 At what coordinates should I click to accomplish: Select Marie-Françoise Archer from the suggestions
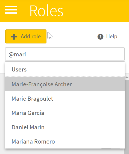point(65,84)
